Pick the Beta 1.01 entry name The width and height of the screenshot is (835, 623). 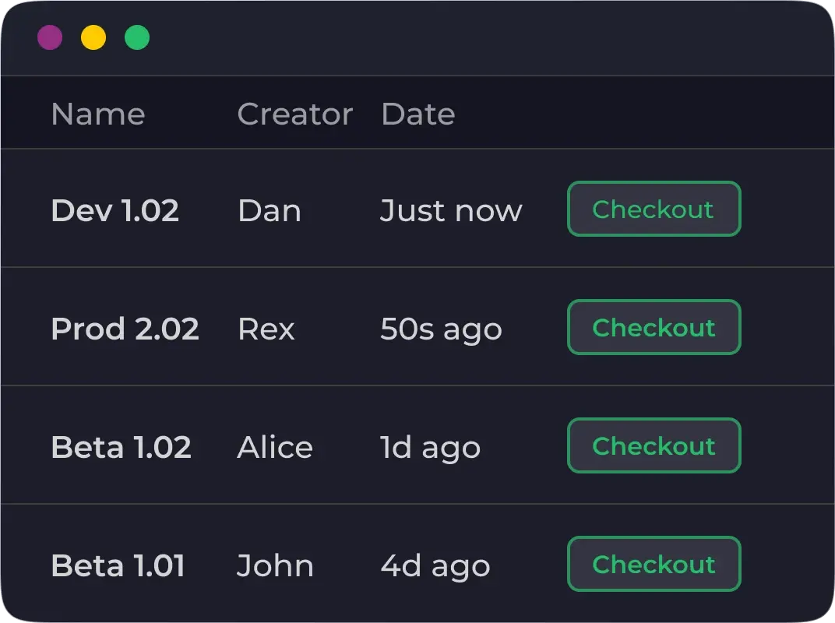(x=118, y=565)
